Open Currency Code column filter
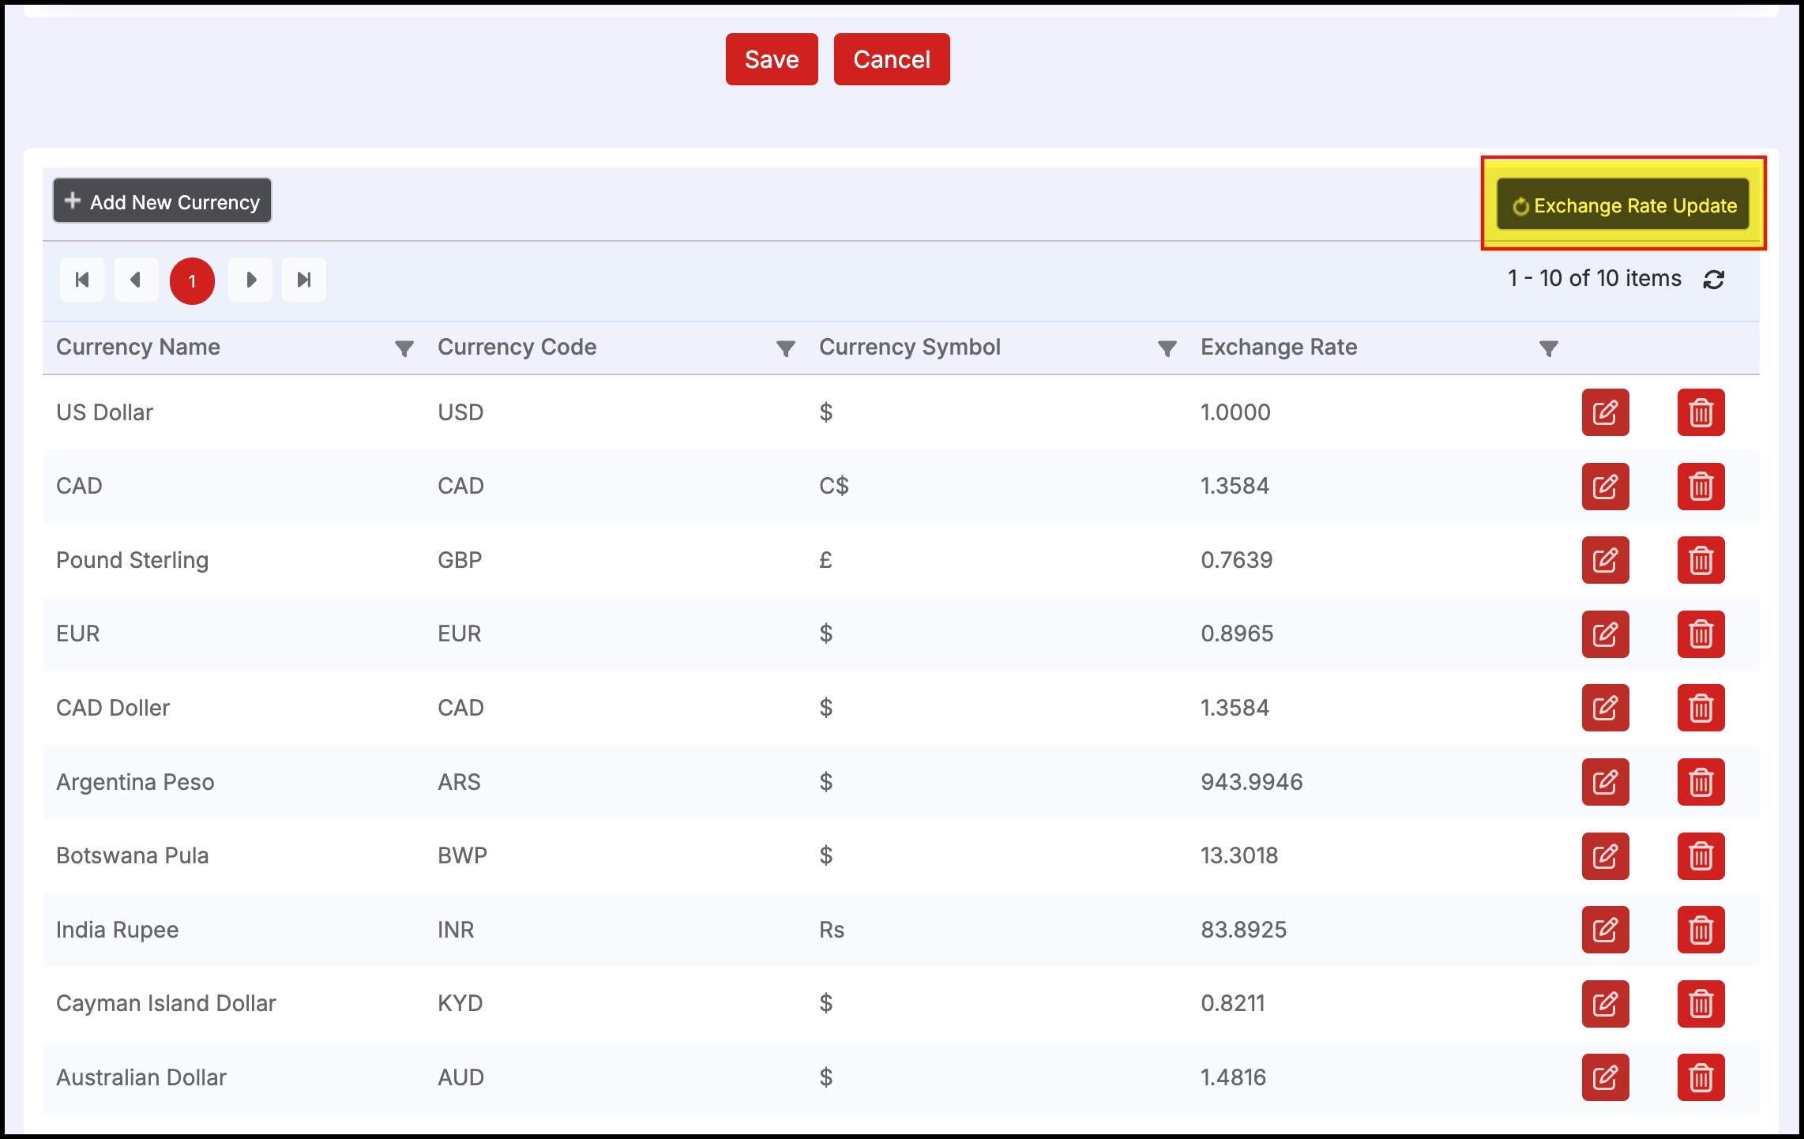Screen dimensions: 1804x1139 click(x=785, y=348)
